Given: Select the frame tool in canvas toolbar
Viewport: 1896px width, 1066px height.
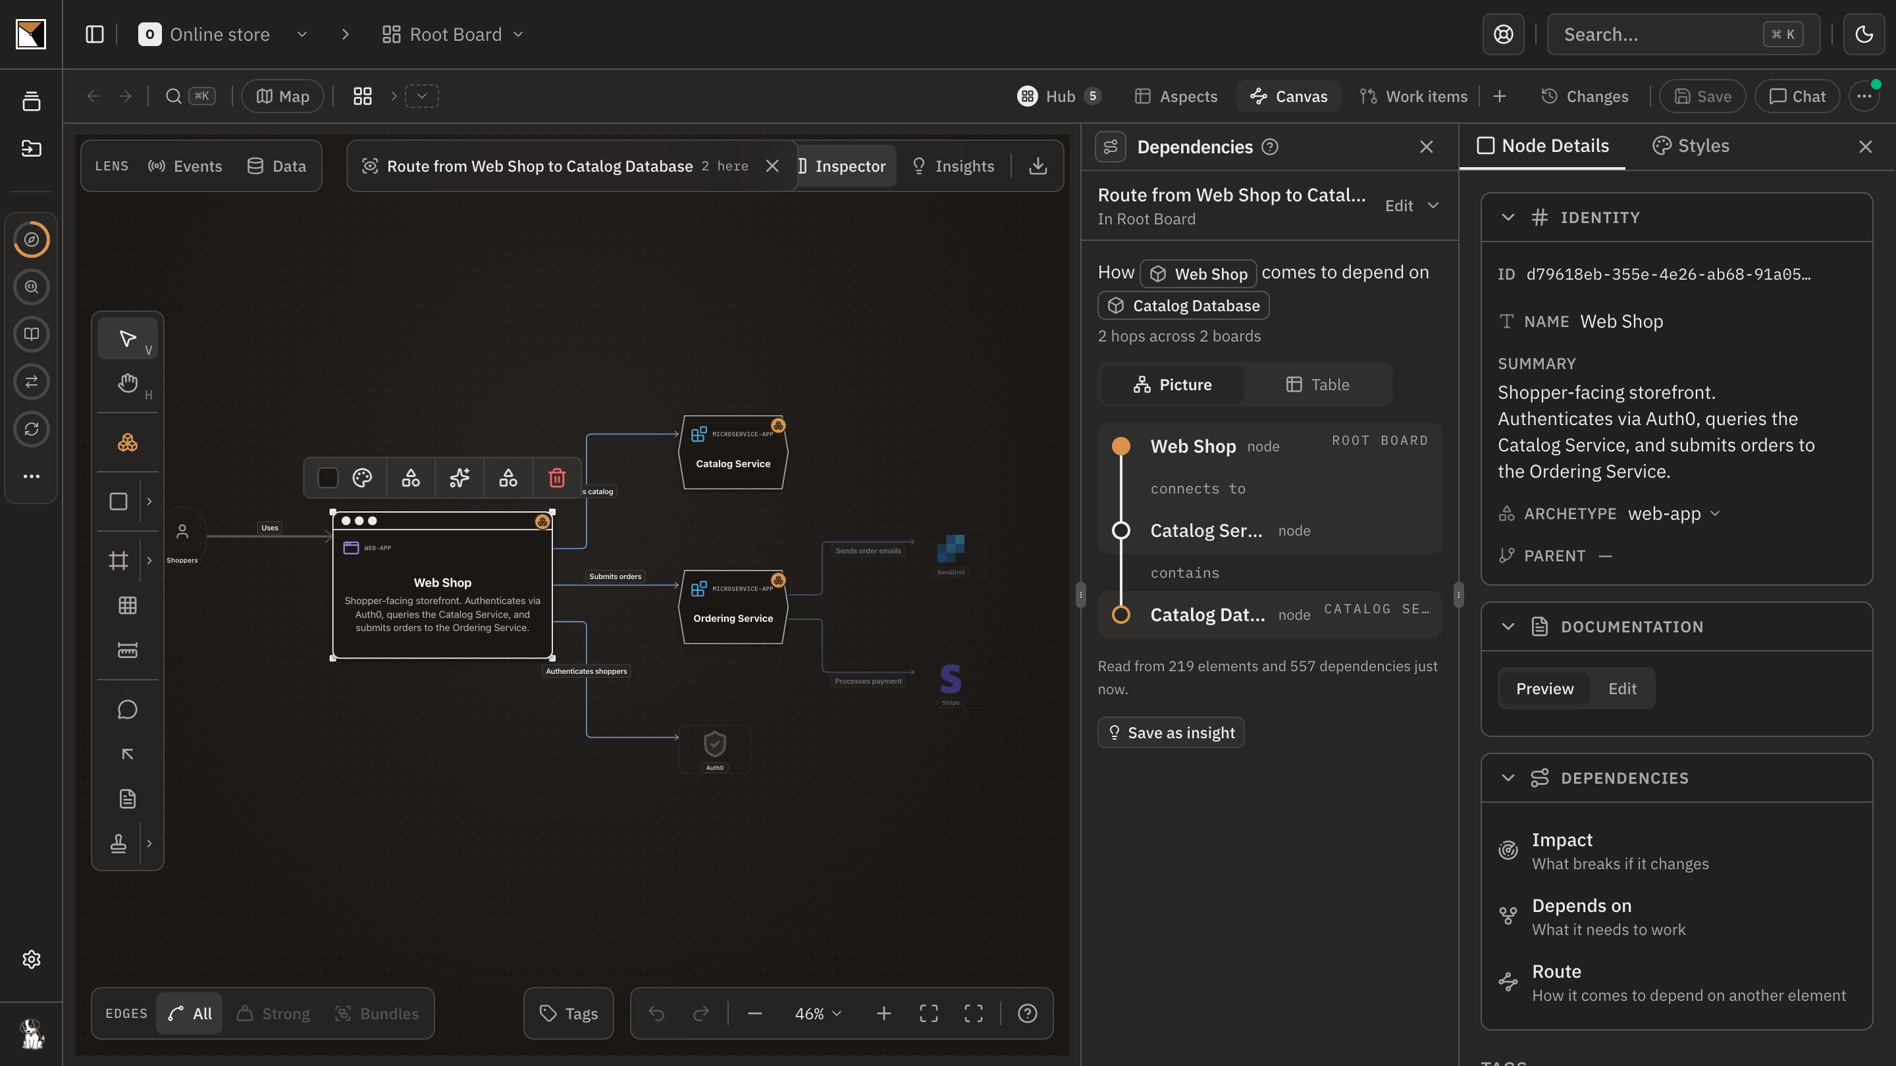Looking at the screenshot, I should (x=118, y=561).
